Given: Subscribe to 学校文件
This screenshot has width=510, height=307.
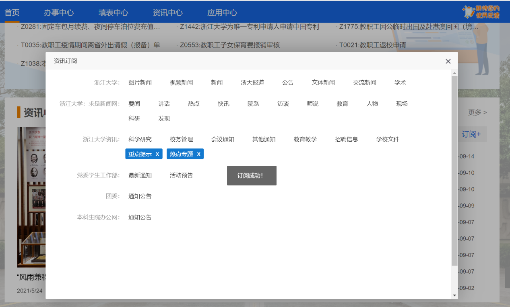Looking at the screenshot, I should coord(388,139).
